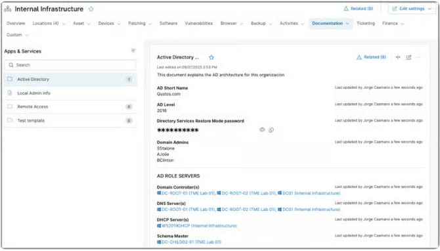Select the Remote Access folder row
The height and width of the screenshot is (251, 440).
tap(70, 106)
